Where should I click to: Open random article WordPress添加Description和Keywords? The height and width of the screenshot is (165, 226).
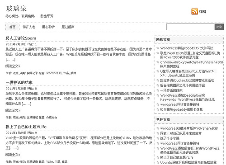[x=188, y=97]
